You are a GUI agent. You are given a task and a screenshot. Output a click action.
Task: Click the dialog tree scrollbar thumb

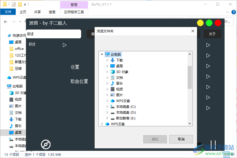190,77
